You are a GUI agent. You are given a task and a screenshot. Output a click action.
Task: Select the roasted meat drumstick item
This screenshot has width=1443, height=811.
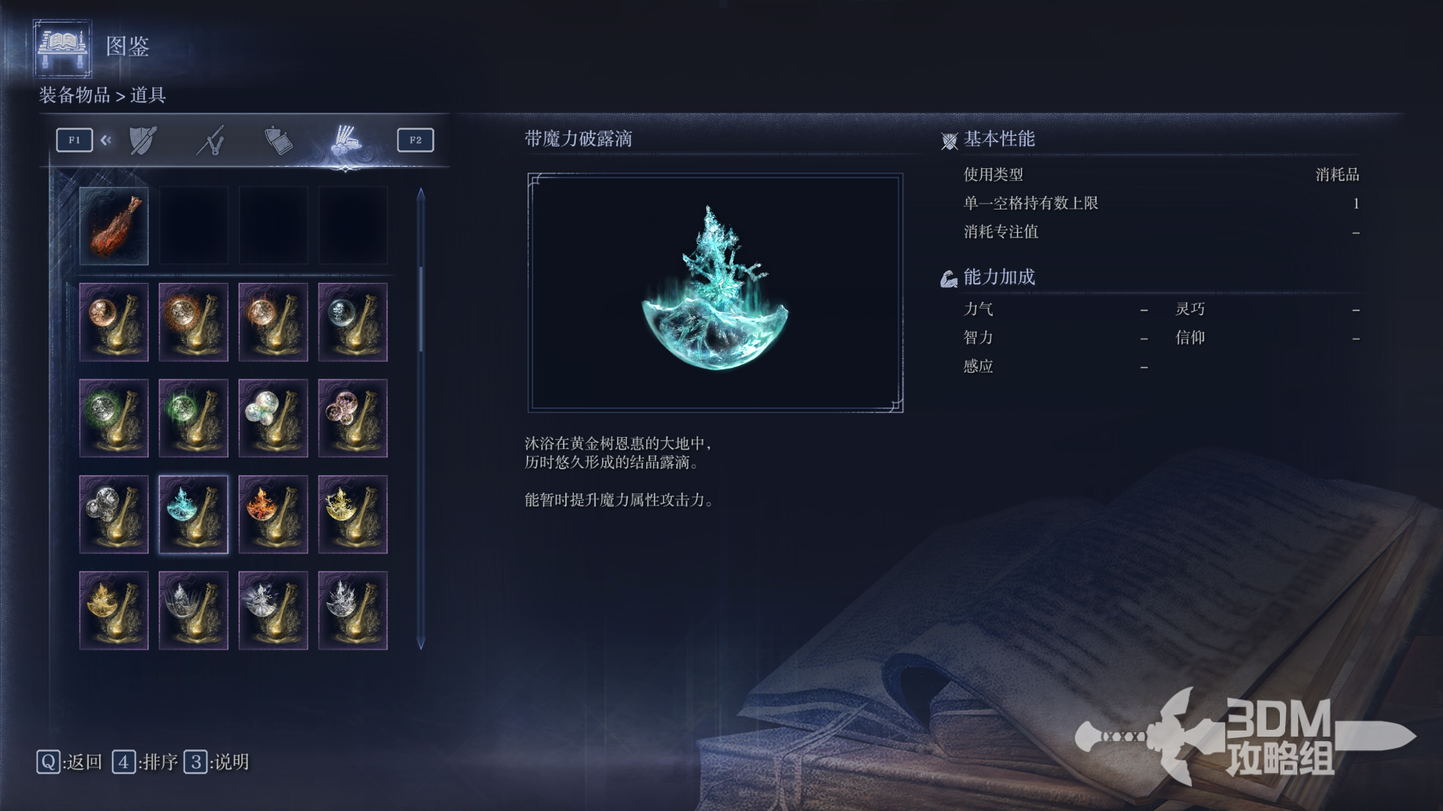(x=114, y=226)
